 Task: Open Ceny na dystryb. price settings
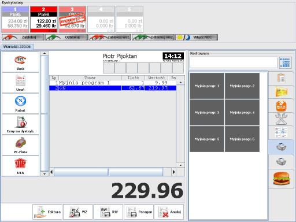[x=20, y=124]
